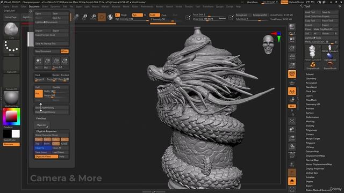Expand the Deformation sub-palette
This screenshot has width=344, height=193.
click(x=312, y=117)
